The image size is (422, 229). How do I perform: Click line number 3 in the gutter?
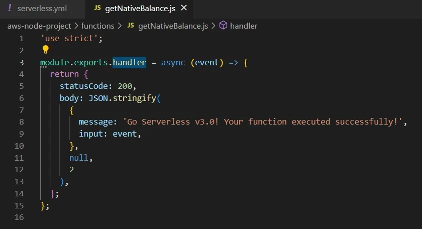pyautogui.click(x=21, y=62)
